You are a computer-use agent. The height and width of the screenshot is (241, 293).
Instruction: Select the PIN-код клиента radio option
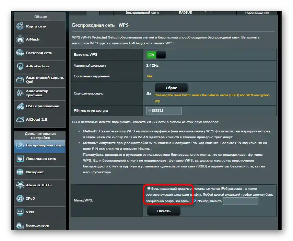(x=194, y=200)
